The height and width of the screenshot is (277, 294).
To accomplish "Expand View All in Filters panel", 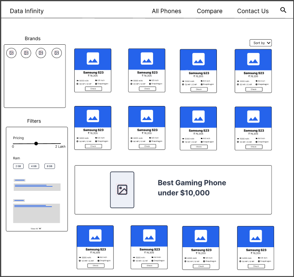I will 36,229.
